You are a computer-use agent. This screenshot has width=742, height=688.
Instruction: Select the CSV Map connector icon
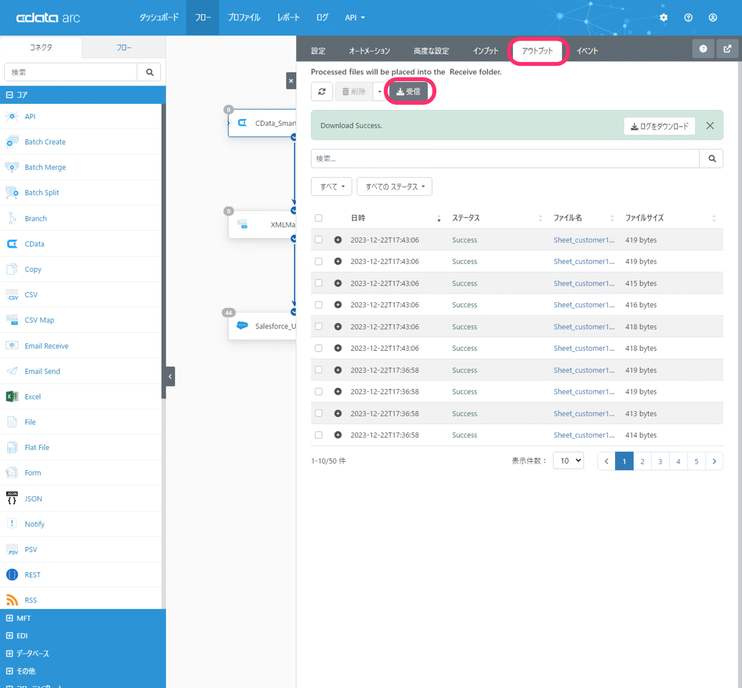coord(12,320)
